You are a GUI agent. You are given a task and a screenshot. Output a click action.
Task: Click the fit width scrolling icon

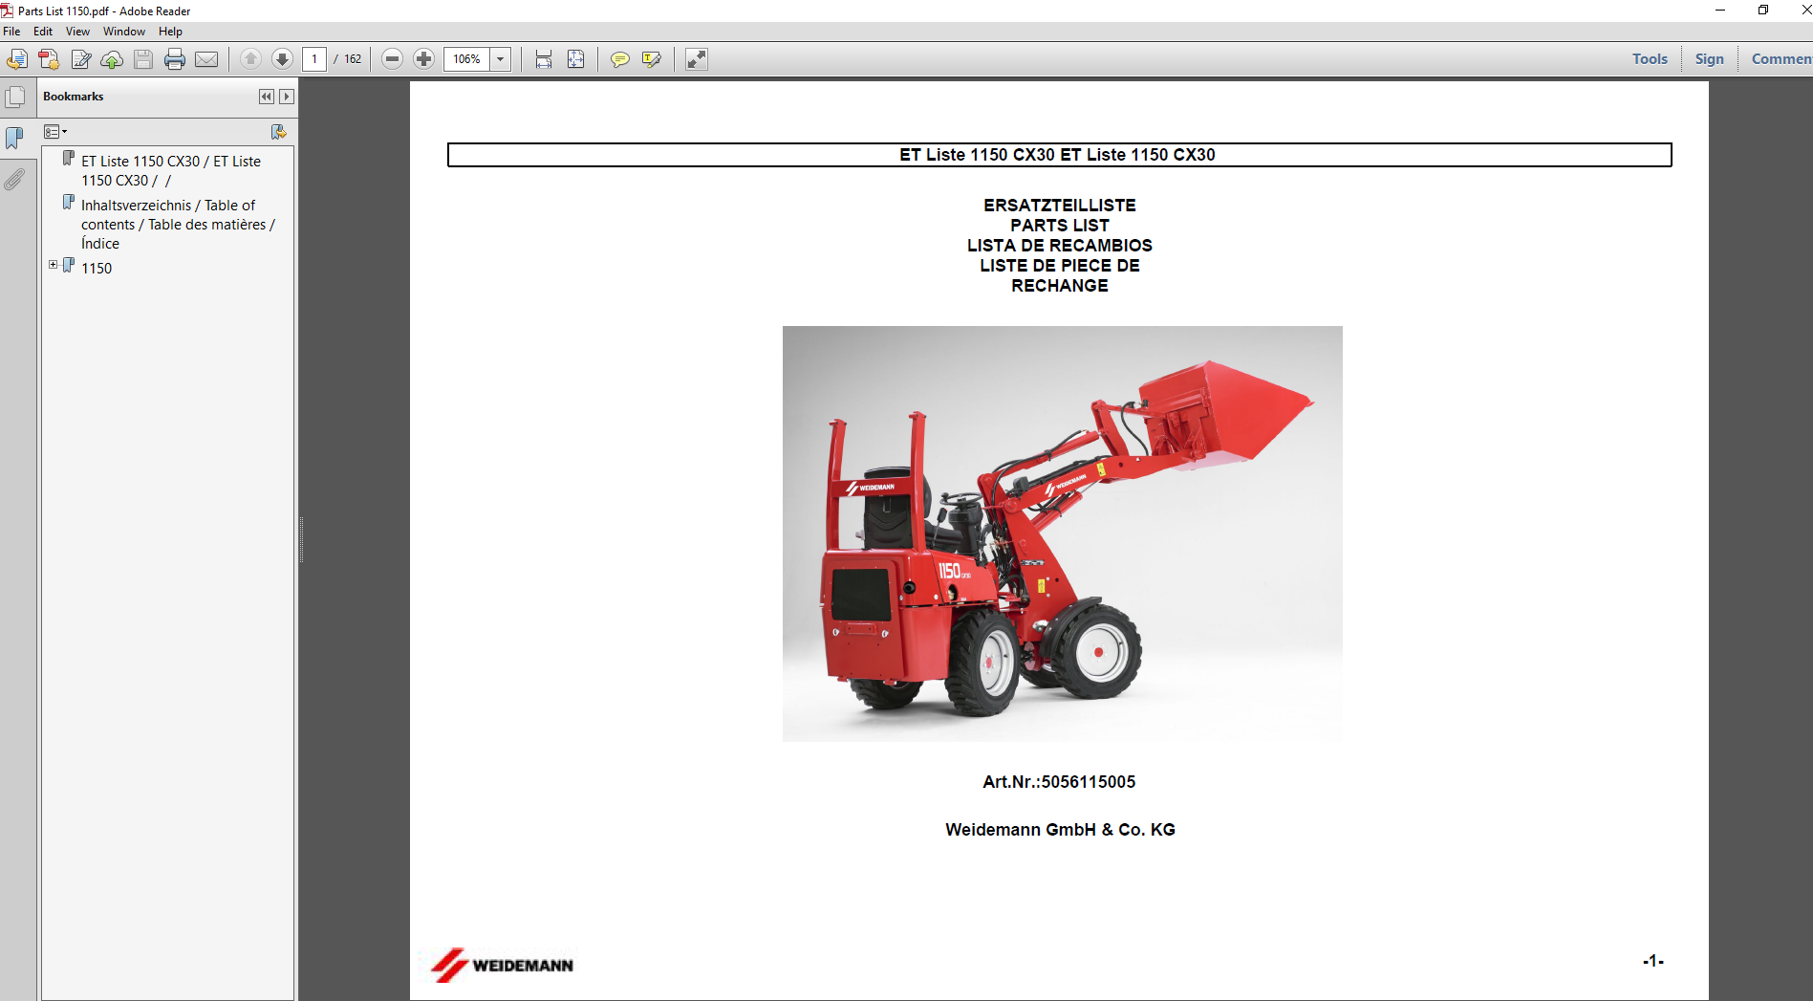click(544, 59)
